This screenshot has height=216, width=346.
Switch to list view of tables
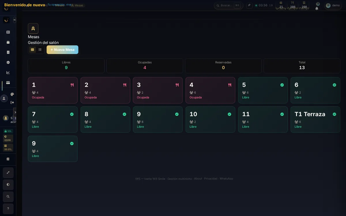click(x=40, y=50)
